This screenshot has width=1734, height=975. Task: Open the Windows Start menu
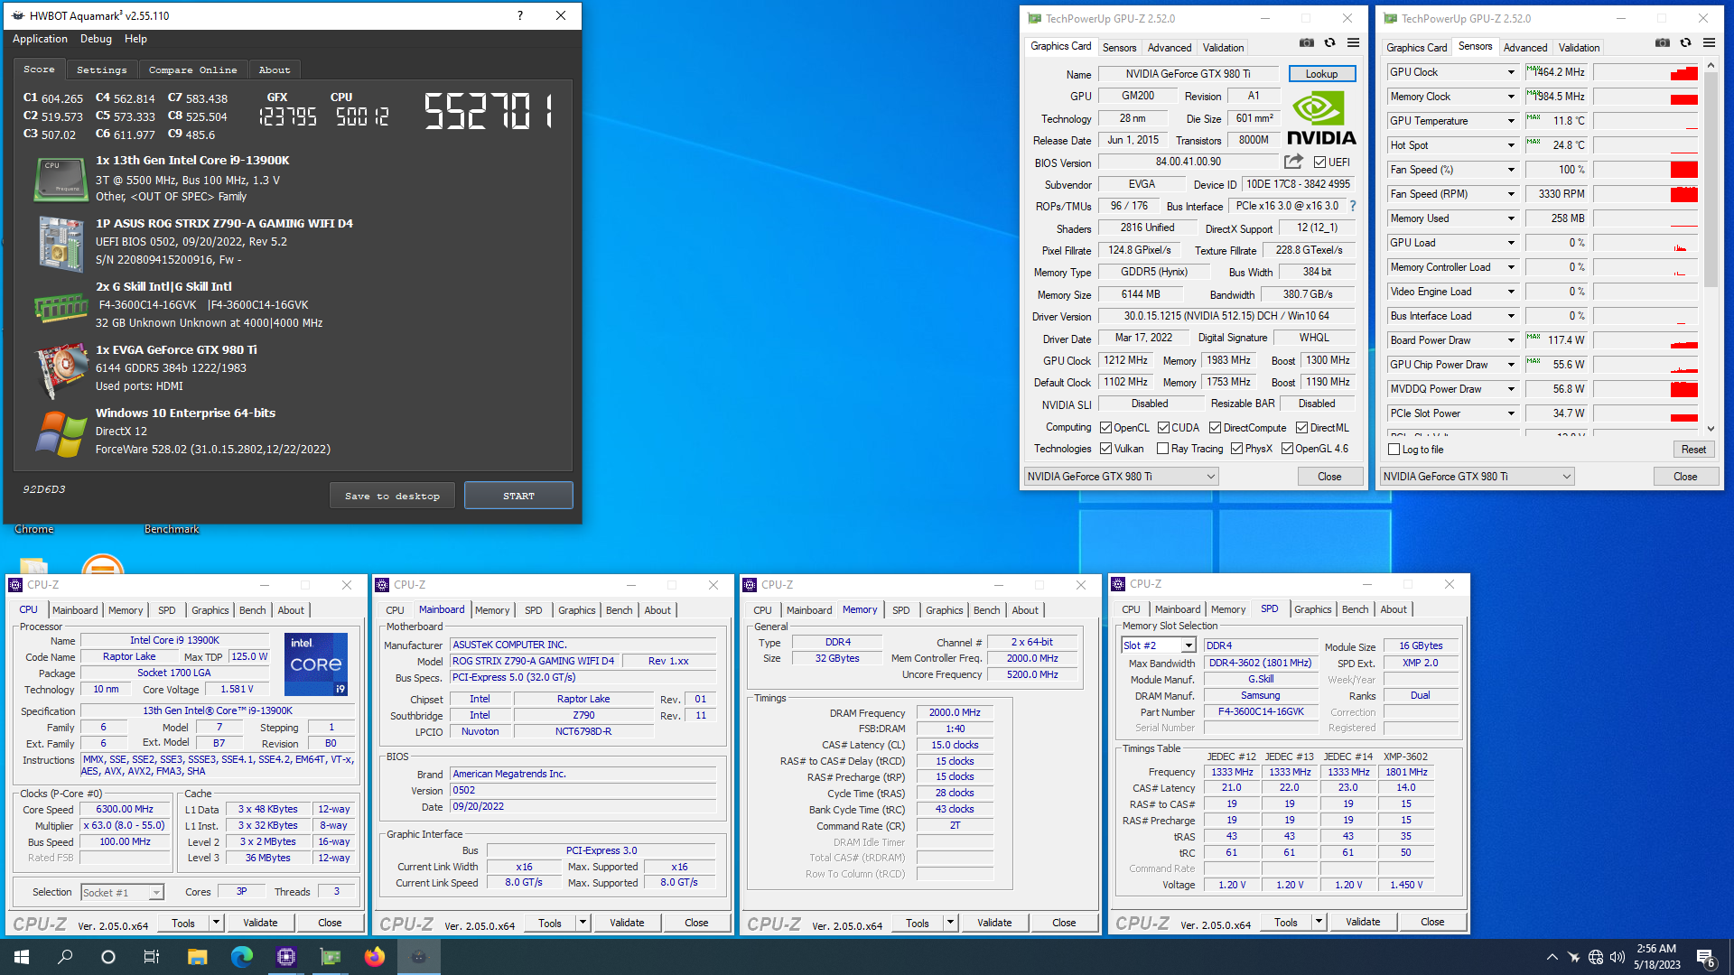point(22,957)
